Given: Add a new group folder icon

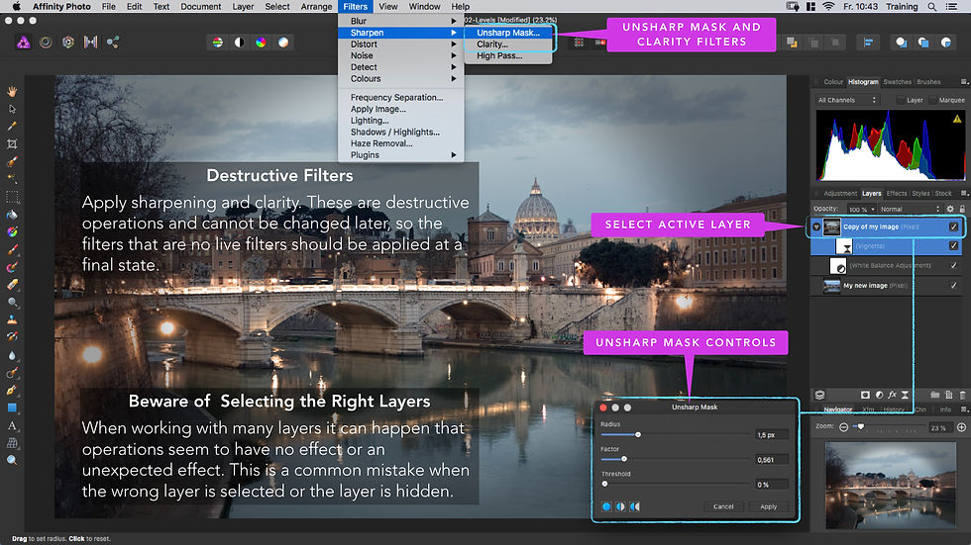Looking at the screenshot, I should click(935, 395).
